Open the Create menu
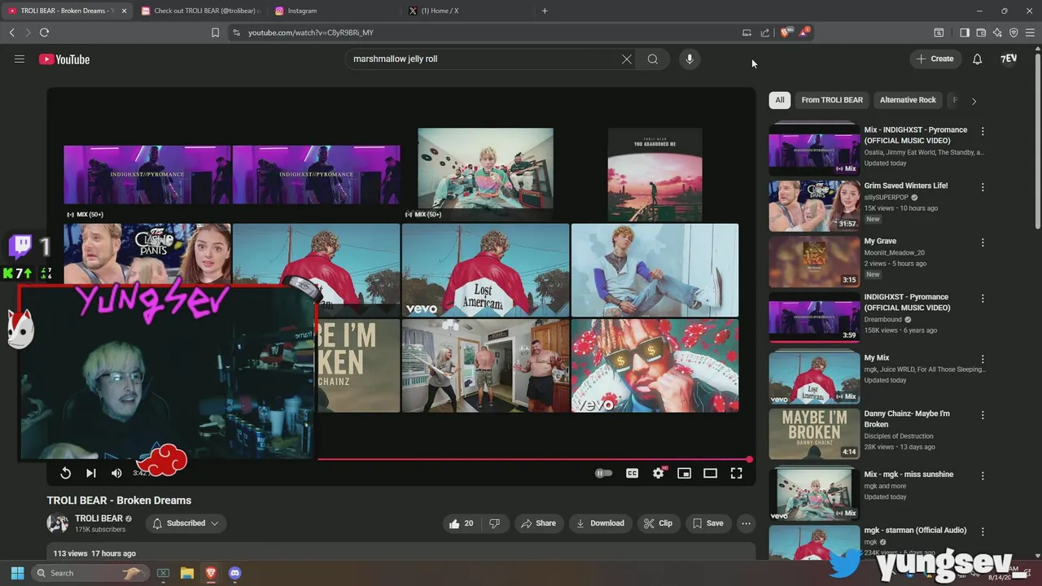 (935, 59)
